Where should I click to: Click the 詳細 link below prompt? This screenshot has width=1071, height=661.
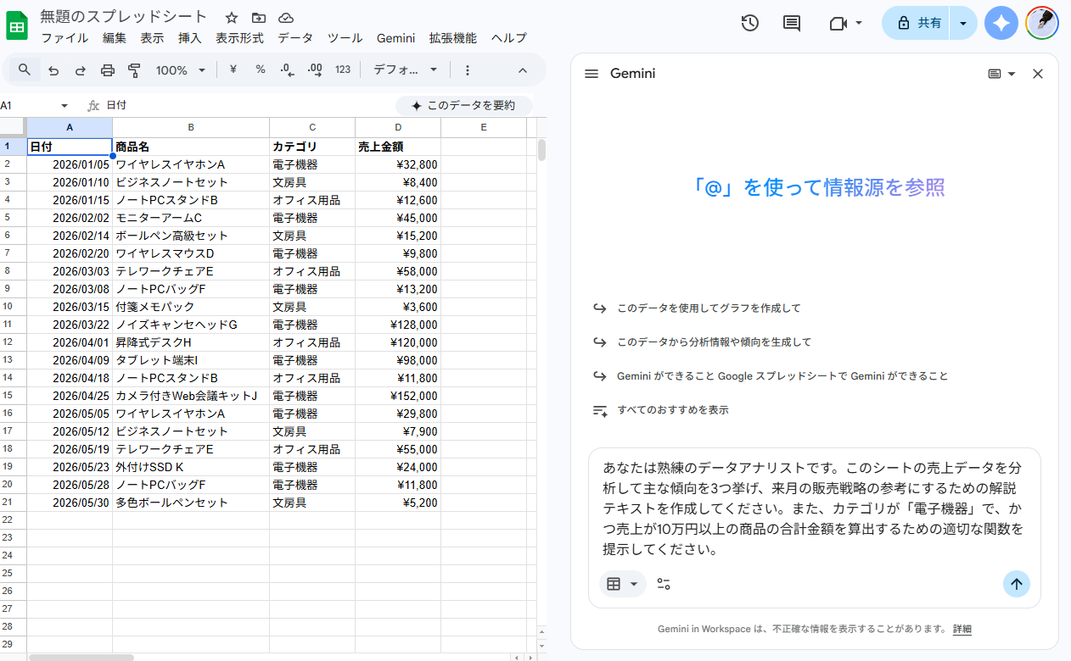pyautogui.click(x=962, y=630)
